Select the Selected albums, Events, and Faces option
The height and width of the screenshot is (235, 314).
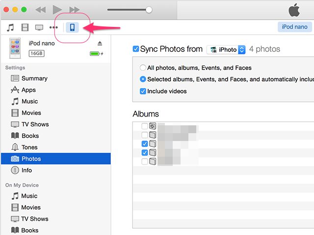point(143,79)
